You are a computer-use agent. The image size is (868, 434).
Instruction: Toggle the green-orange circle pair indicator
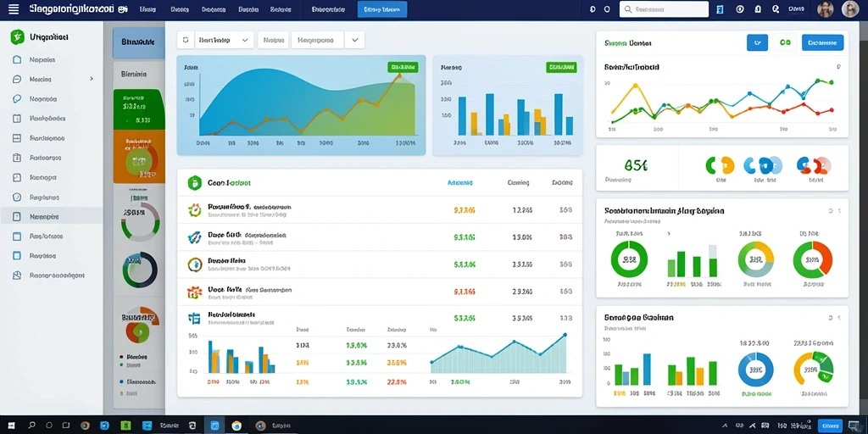(x=720, y=165)
